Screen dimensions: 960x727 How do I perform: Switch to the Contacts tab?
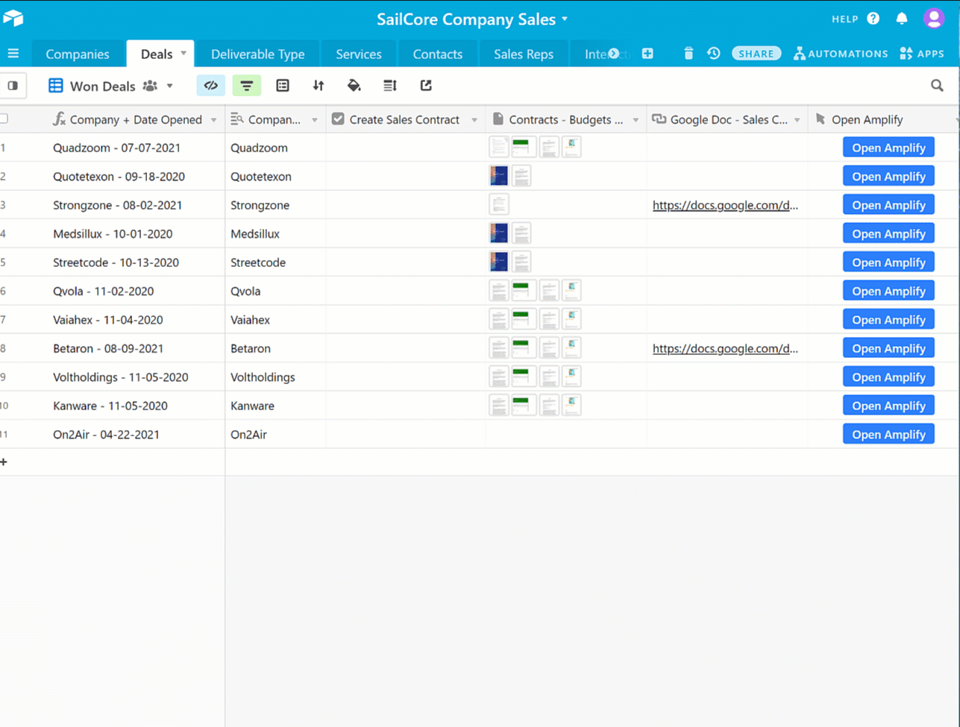tap(438, 54)
